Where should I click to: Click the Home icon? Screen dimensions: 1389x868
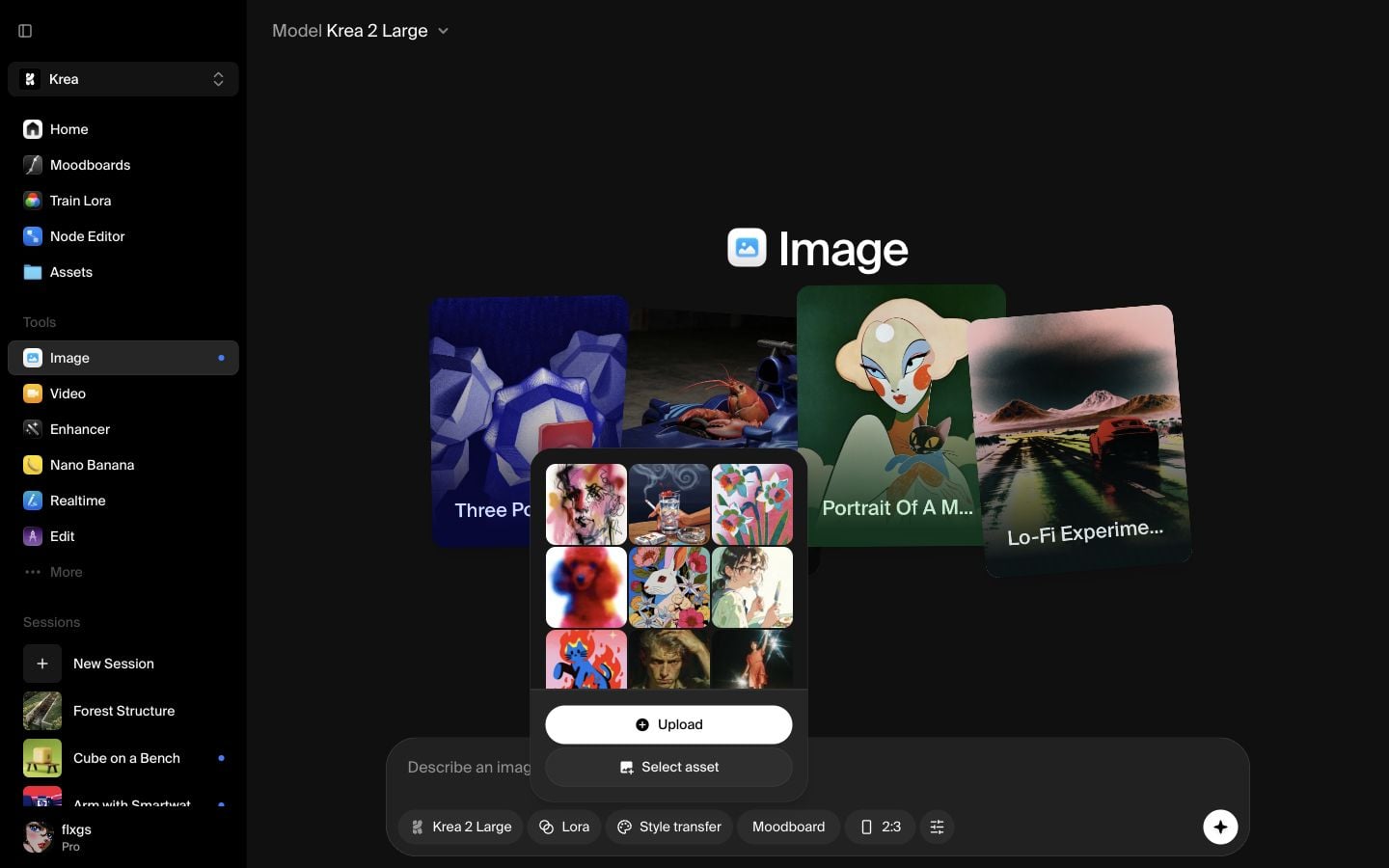coord(33,129)
